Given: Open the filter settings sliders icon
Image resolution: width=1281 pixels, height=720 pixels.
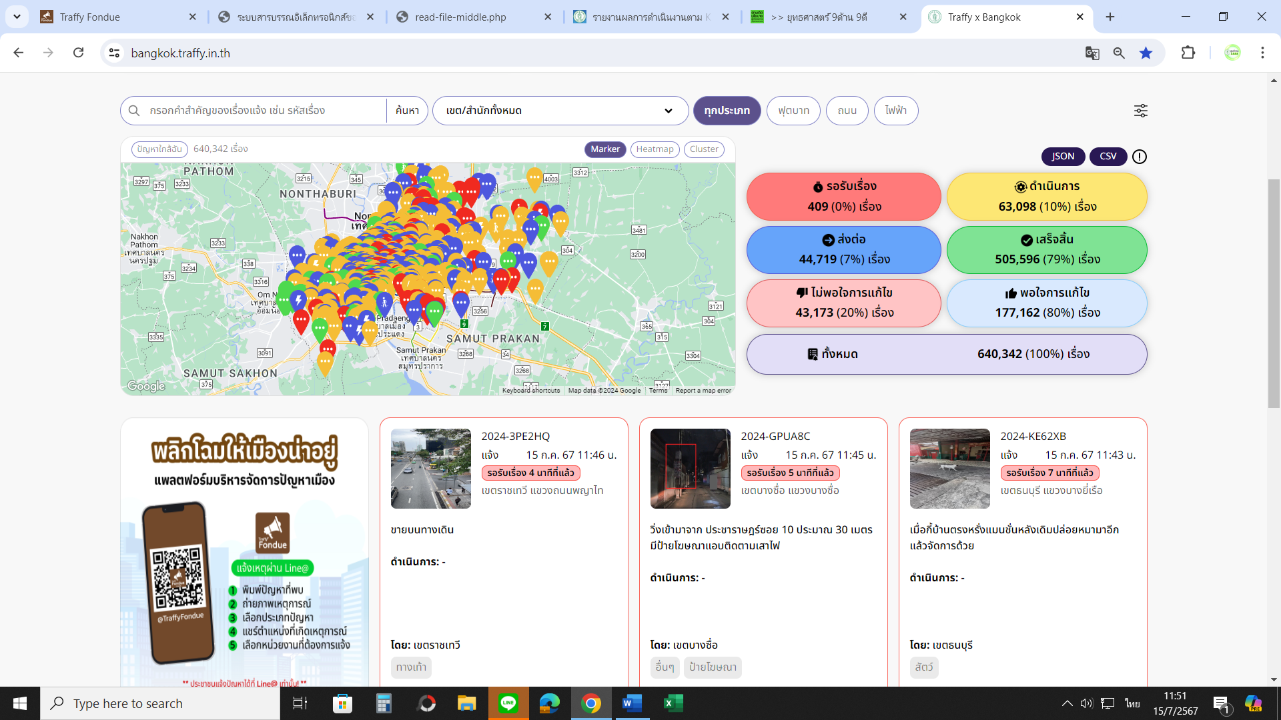Looking at the screenshot, I should [x=1140, y=111].
